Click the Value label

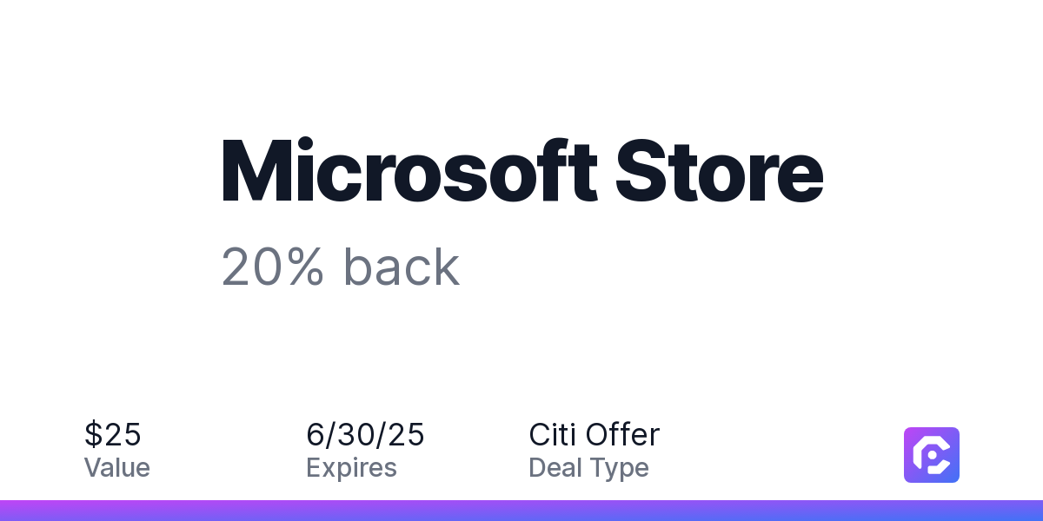(x=117, y=468)
